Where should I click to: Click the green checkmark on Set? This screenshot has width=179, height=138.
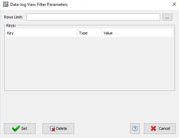(x=16, y=129)
